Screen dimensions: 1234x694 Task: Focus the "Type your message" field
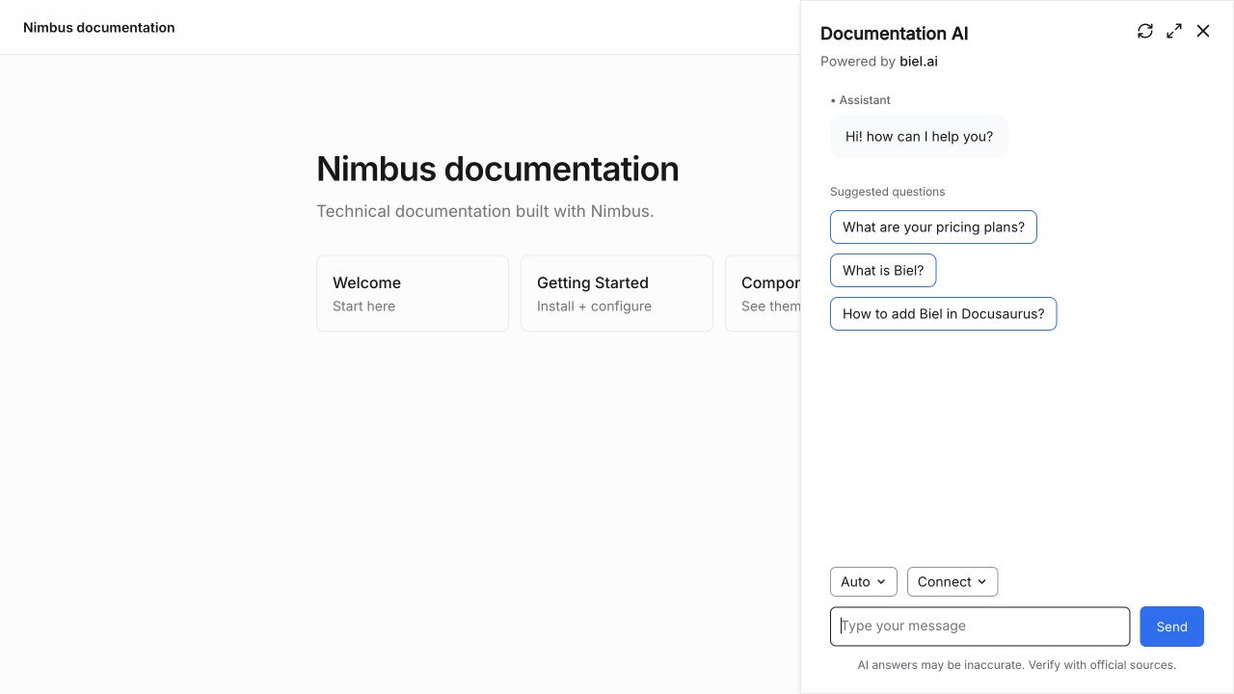pos(979,627)
